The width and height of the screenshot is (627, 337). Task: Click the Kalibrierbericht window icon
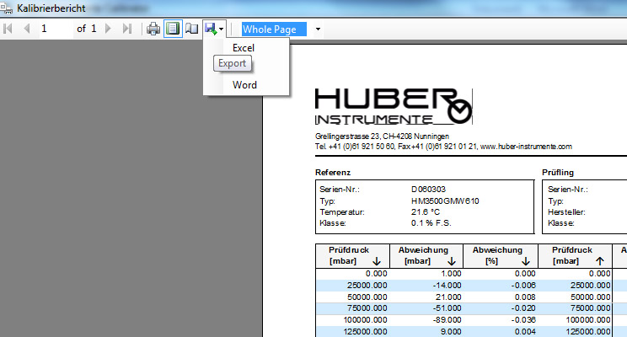tap(7, 8)
